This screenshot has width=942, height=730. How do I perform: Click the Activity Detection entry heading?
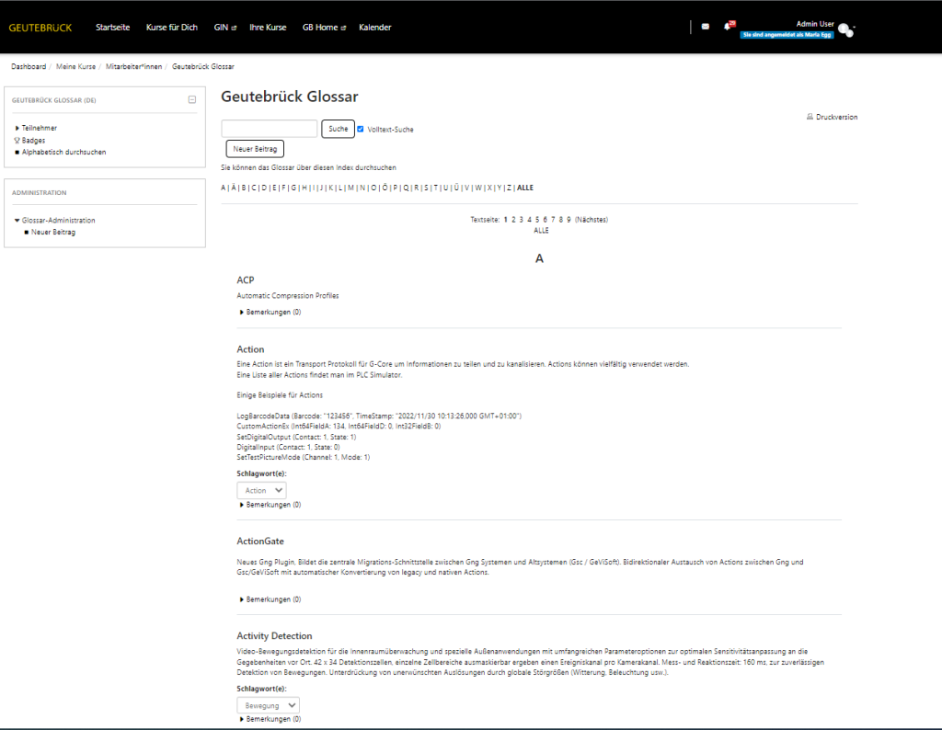274,636
